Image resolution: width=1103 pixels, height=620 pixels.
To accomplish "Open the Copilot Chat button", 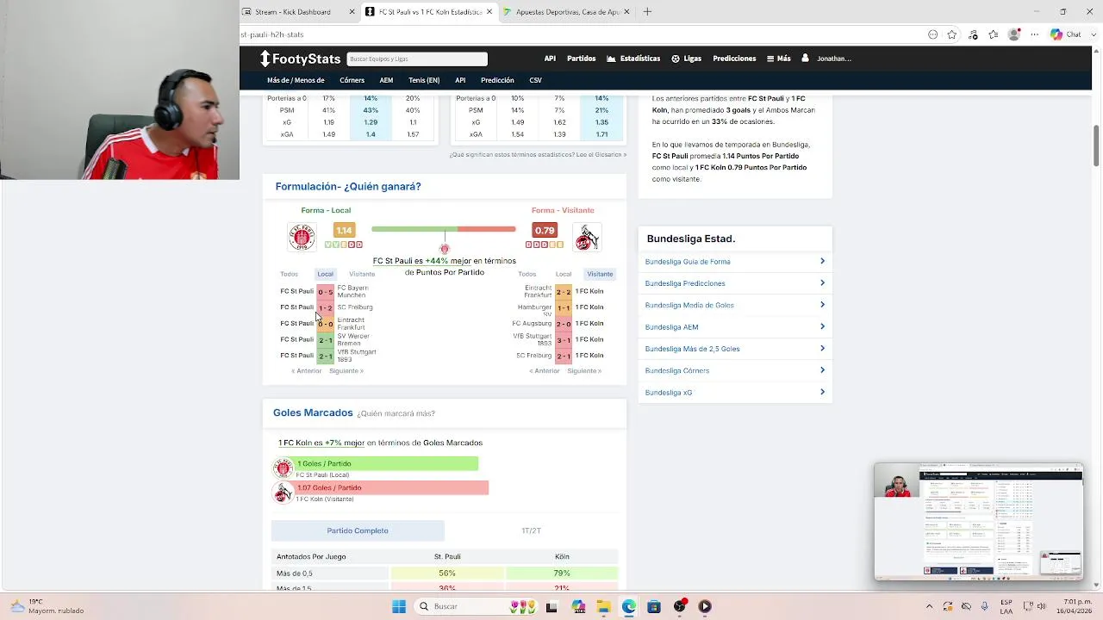I will click(x=1067, y=34).
